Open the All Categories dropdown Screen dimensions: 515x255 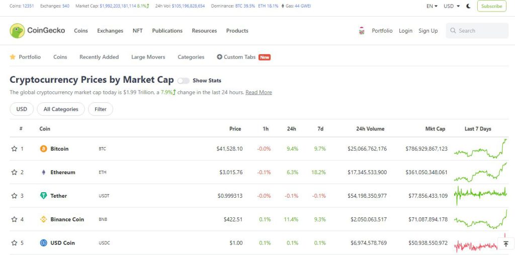click(61, 109)
